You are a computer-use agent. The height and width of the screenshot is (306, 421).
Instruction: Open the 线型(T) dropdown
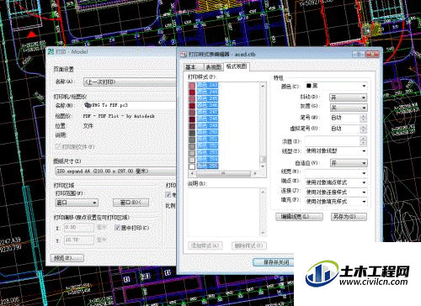coord(336,151)
